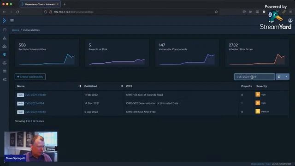Sort by the Name column header

pos(48,86)
